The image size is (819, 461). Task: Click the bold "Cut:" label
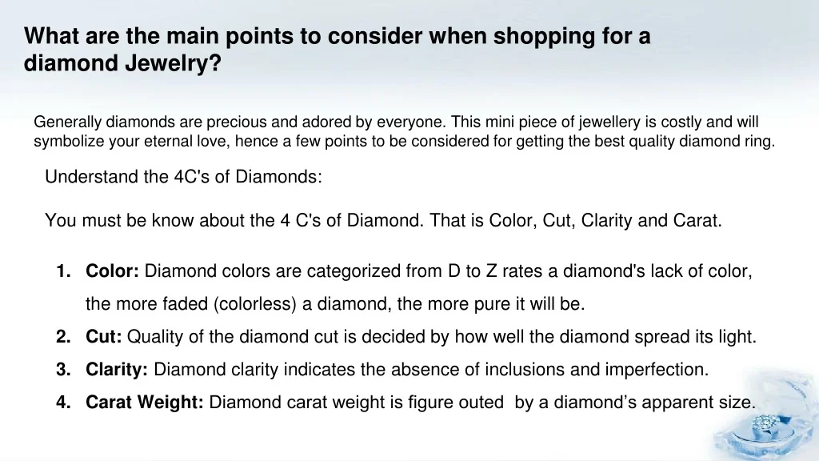104,337
